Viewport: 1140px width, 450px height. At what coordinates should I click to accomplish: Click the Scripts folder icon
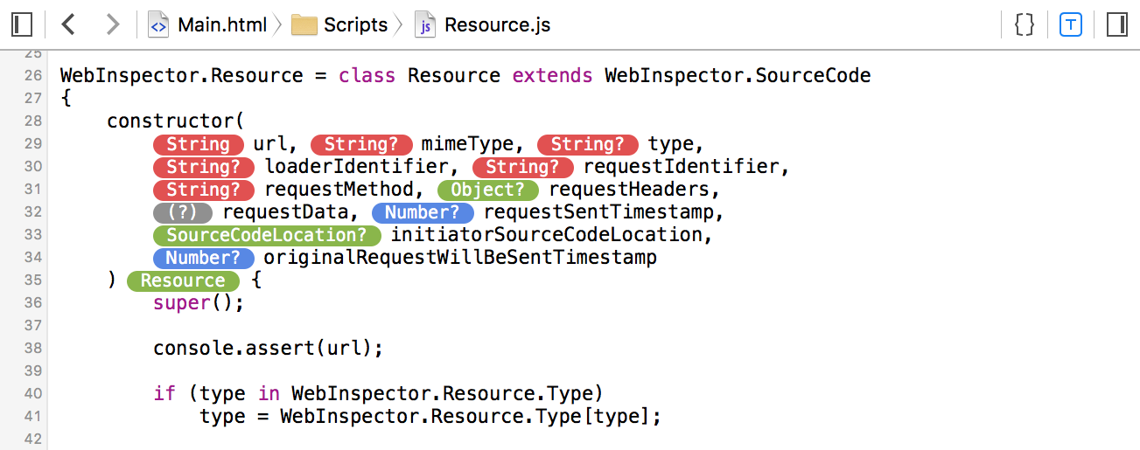tap(304, 24)
